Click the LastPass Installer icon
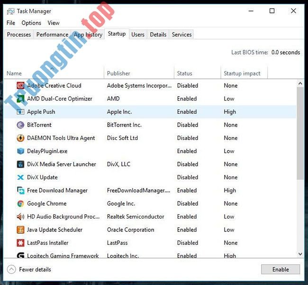 [20, 243]
